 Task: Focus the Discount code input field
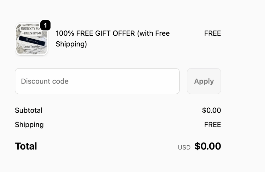[97, 81]
